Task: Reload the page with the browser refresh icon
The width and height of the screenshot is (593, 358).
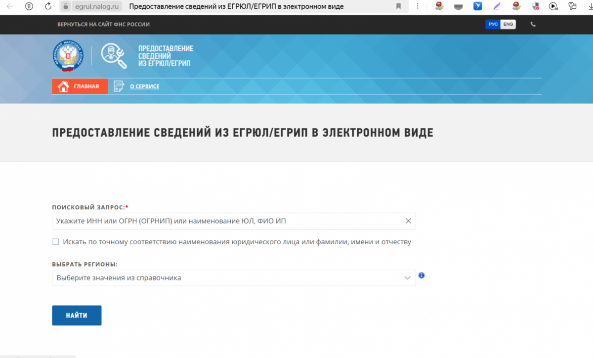Action: point(48,6)
